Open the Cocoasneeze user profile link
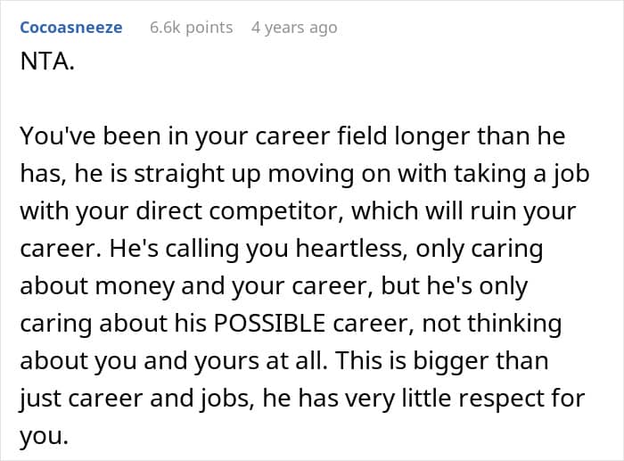The height and width of the screenshot is (461, 624). click(x=71, y=28)
